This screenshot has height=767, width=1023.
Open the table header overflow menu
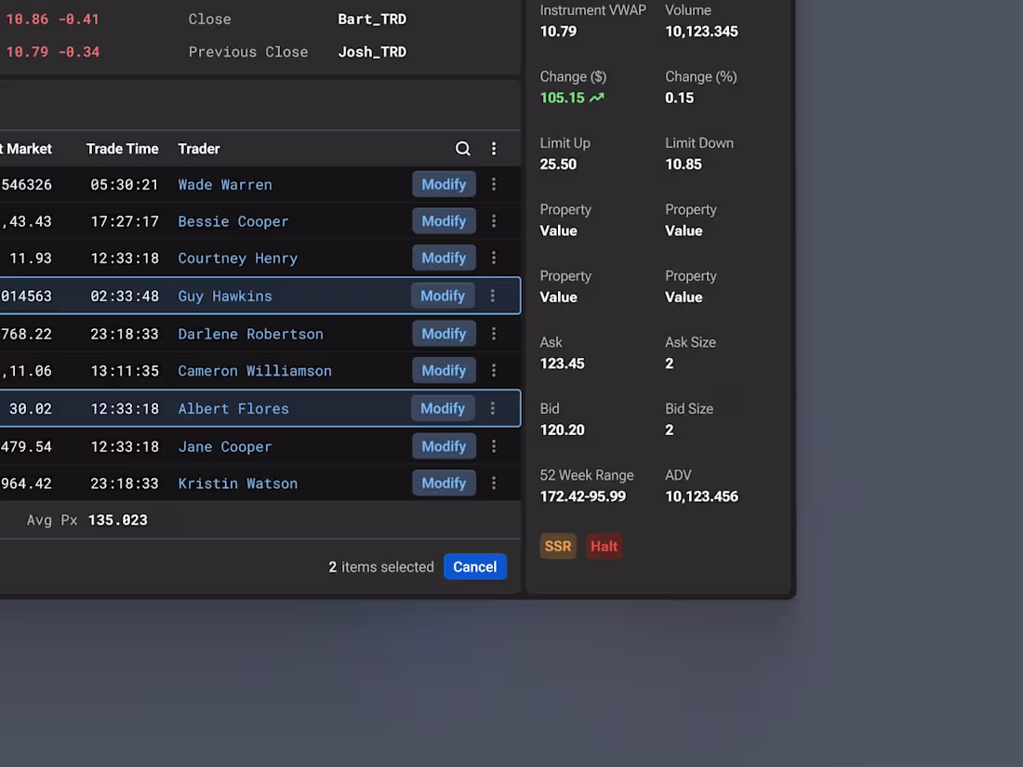point(493,148)
